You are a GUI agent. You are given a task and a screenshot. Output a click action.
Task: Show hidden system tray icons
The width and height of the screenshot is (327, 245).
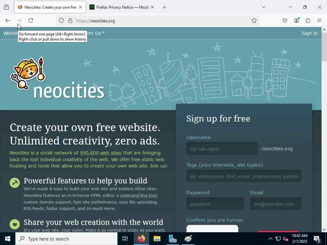click(x=270, y=239)
